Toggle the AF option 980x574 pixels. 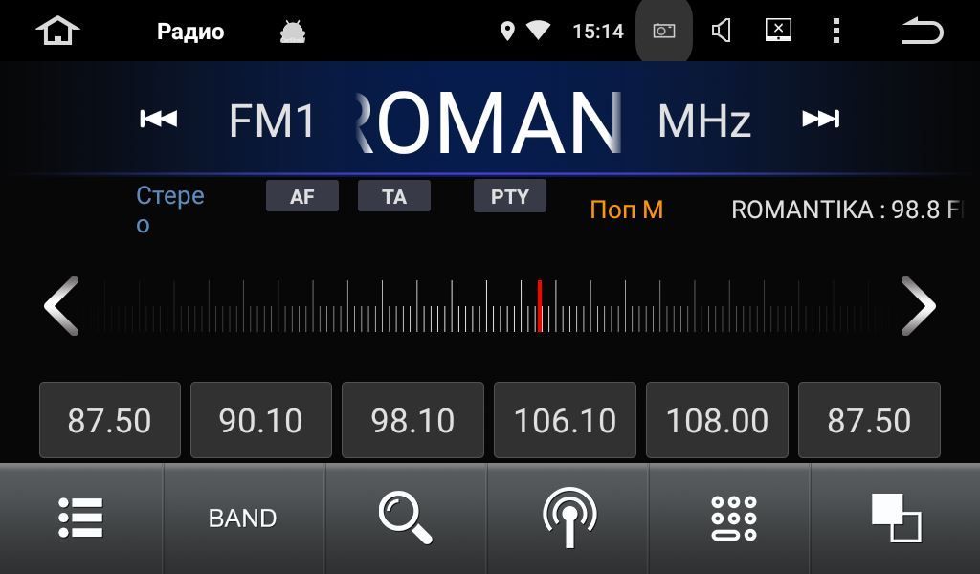(302, 196)
